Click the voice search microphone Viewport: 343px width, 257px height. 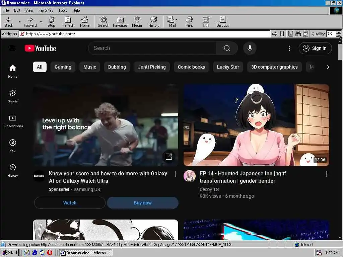pos(250,48)
